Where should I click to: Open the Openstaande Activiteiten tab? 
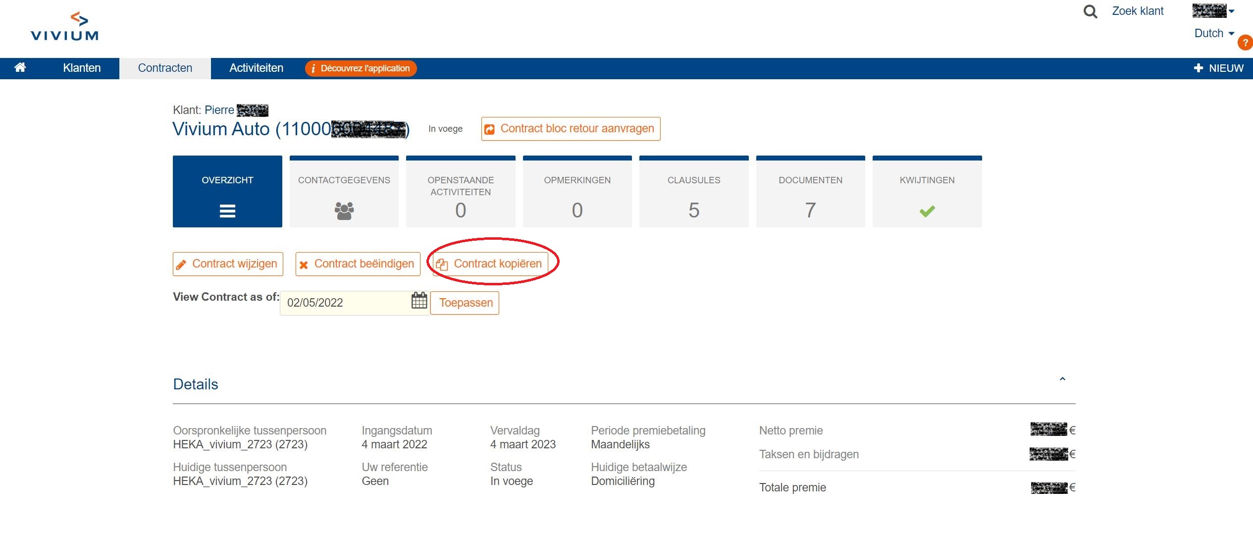pos(461,191)
